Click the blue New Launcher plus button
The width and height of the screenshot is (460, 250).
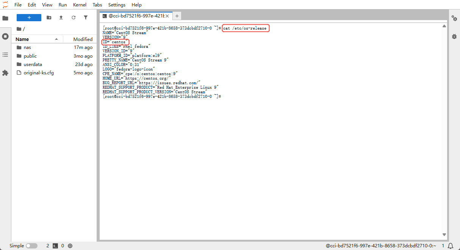[29, 17]
